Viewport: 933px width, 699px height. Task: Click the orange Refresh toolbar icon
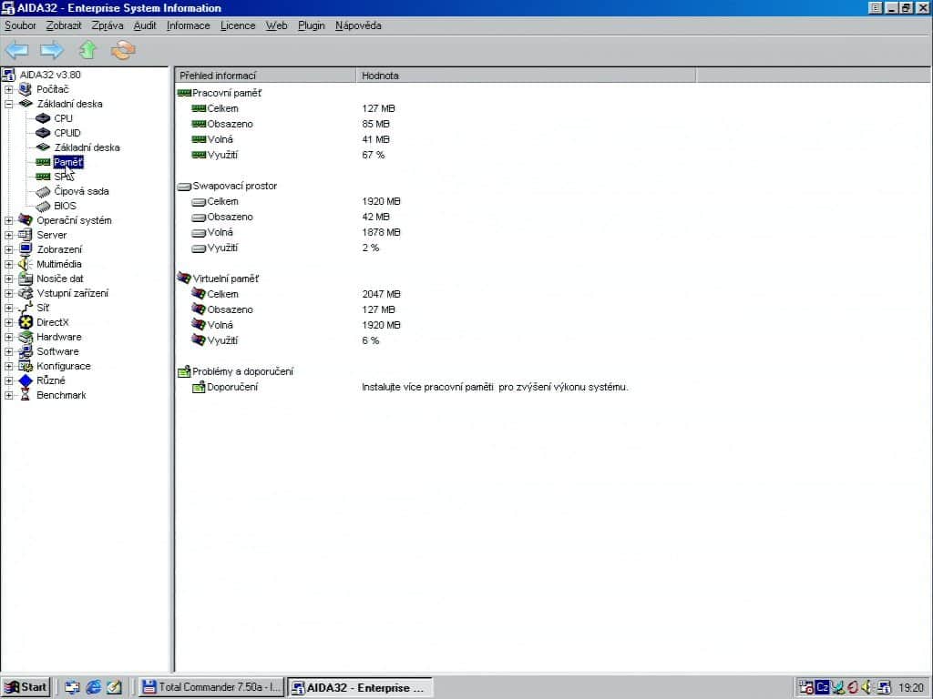[123, 50]
